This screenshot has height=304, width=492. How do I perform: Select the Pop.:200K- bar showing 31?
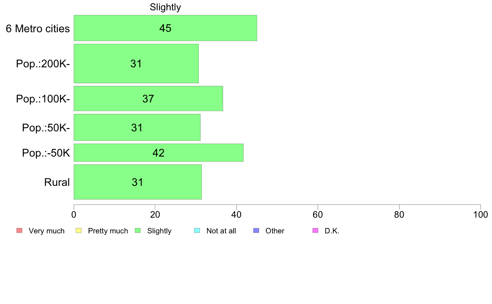tap(136, 64)
